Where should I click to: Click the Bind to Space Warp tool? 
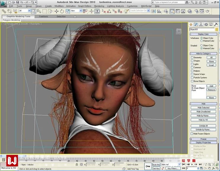click(15, 11)
